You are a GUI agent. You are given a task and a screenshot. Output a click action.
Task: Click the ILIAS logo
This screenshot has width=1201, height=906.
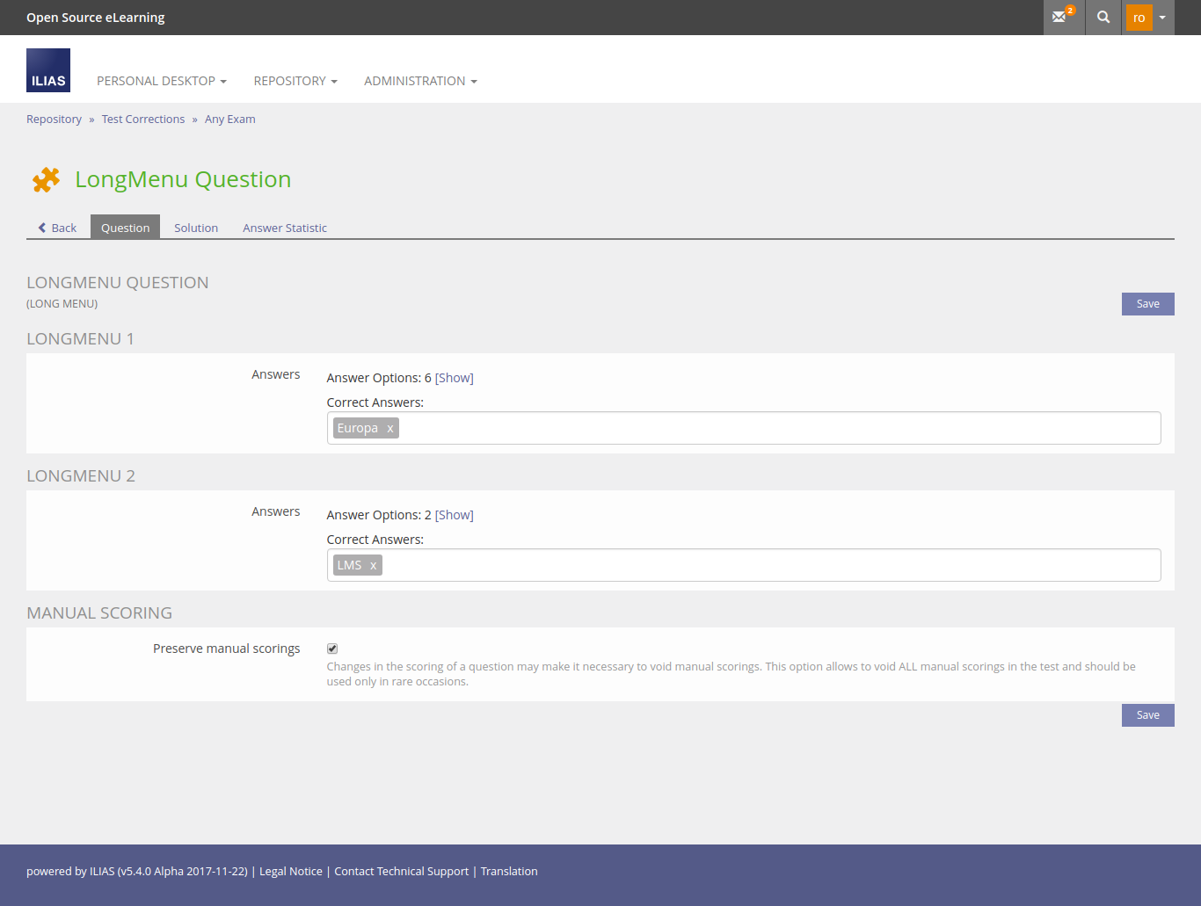click(x=48, y=70)
